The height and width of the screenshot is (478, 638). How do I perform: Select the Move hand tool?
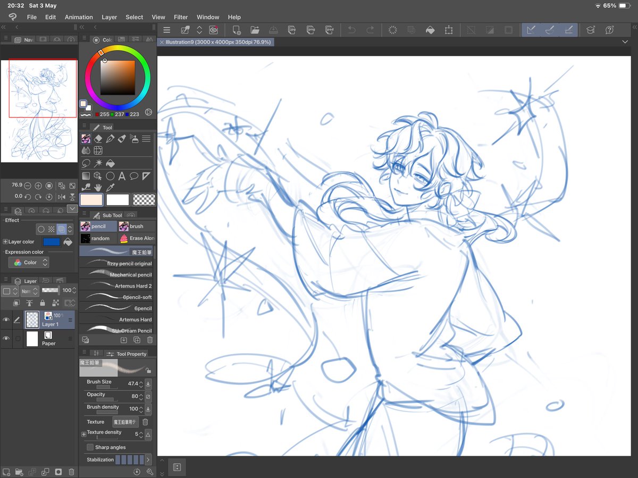point(98,187)
